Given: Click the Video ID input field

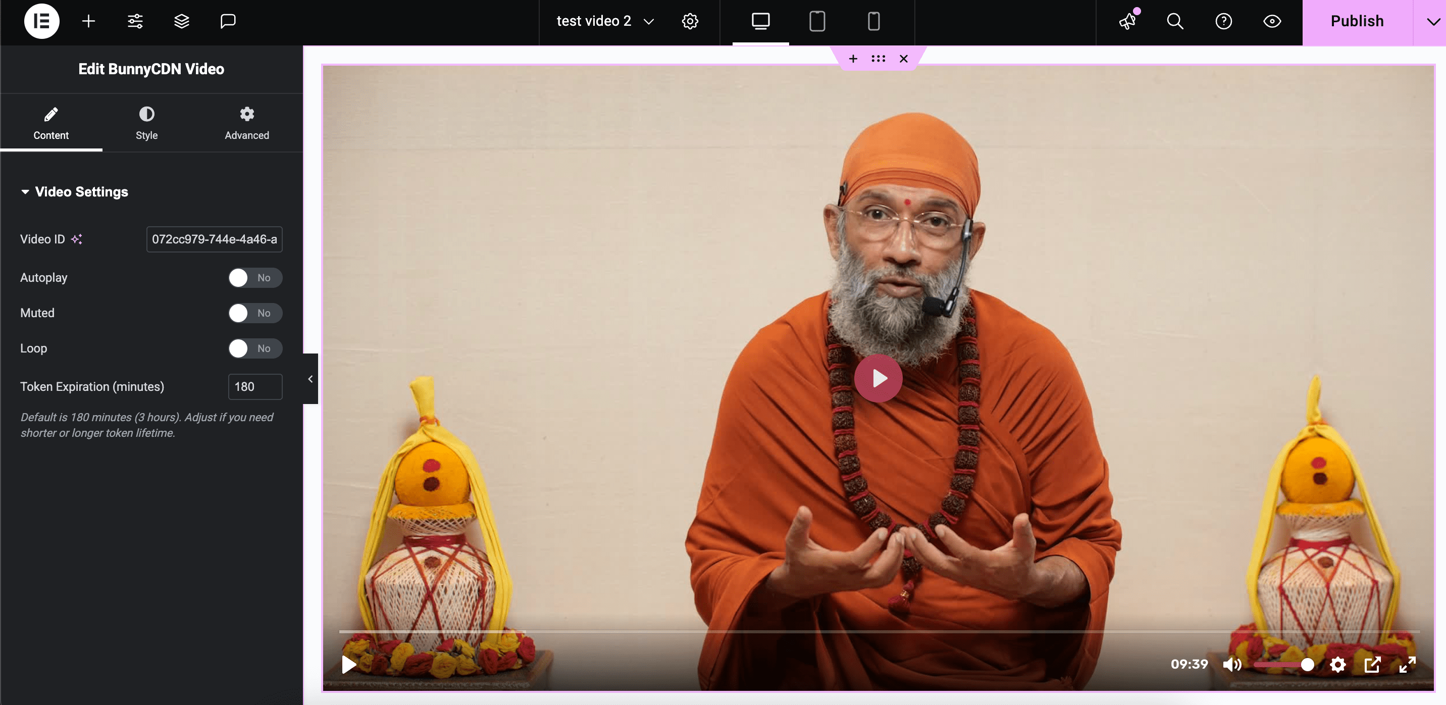Looking at the screenshot, I should (215, 239).
